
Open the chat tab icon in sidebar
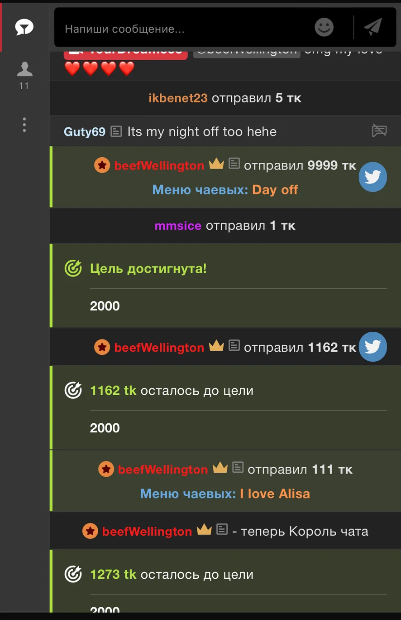click(x=24, y=29)
